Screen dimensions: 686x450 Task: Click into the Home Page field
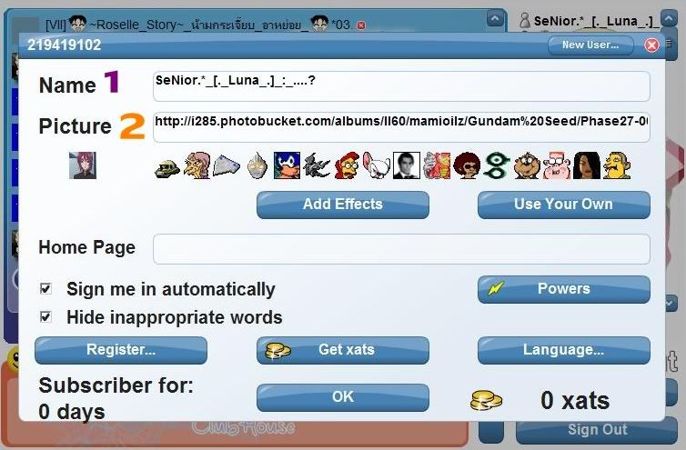(x=401, y=249)
